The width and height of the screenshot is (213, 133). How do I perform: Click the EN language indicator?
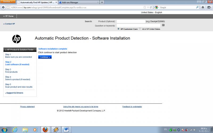[165, 129]
